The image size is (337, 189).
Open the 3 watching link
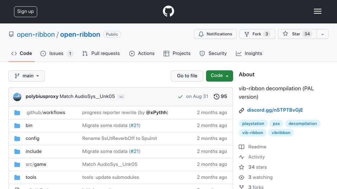coord(260,177)
